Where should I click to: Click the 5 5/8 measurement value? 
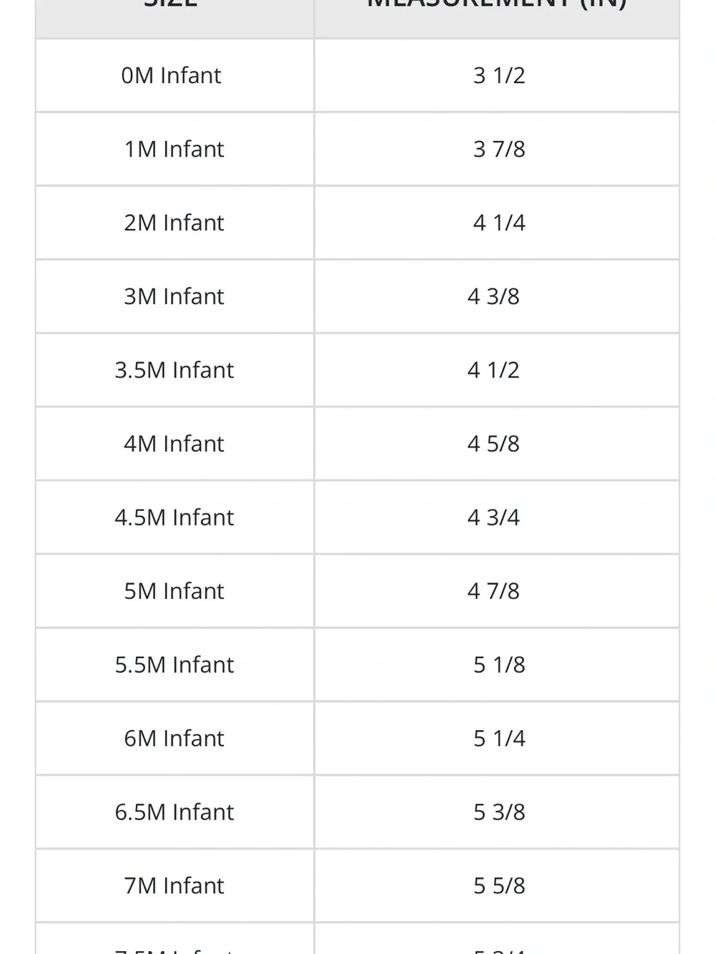coord(499,886)
